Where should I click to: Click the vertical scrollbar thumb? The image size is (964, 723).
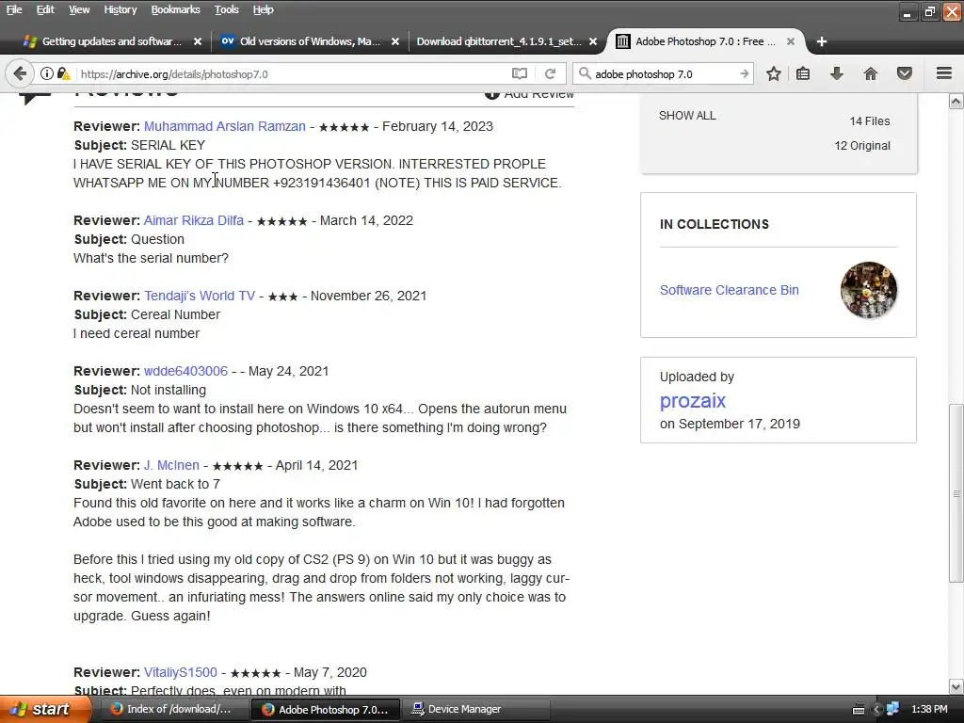956,493
